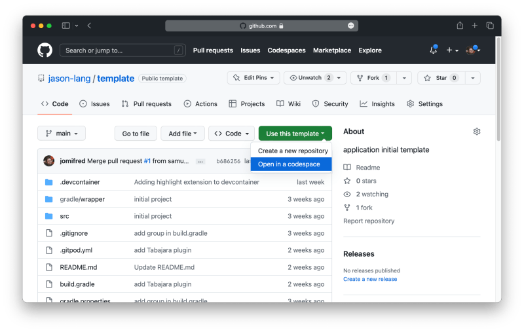Open commit hash b686256
The height and width of the screenshot is (332, 524).
(x=228, y=161)
